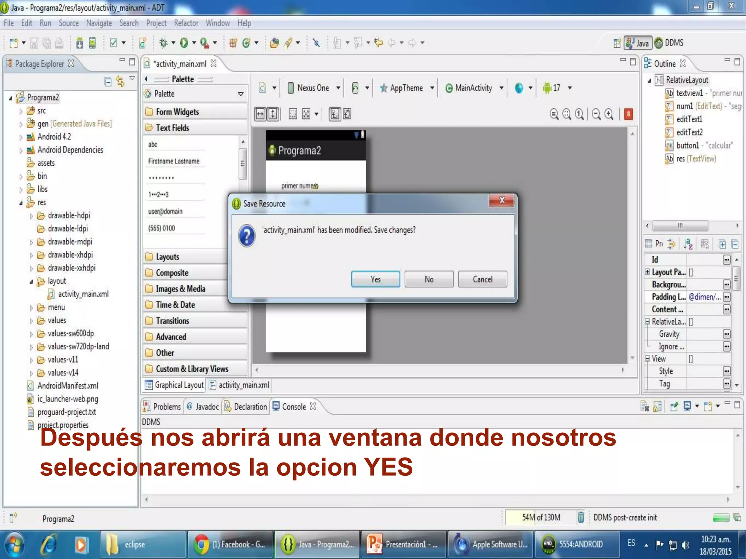Click the Outline panel horizontal scrollbar
Image resolution: width=746 pixels, height=559 pixels.
pyautogui.click(x=680, y=226)
